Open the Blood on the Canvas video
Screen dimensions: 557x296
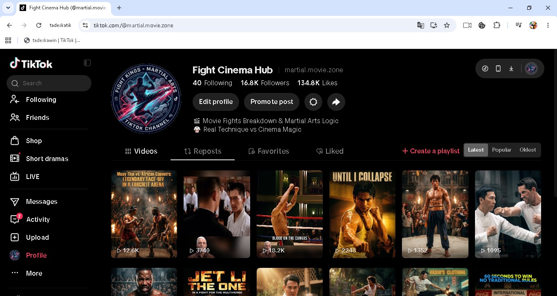290,214
